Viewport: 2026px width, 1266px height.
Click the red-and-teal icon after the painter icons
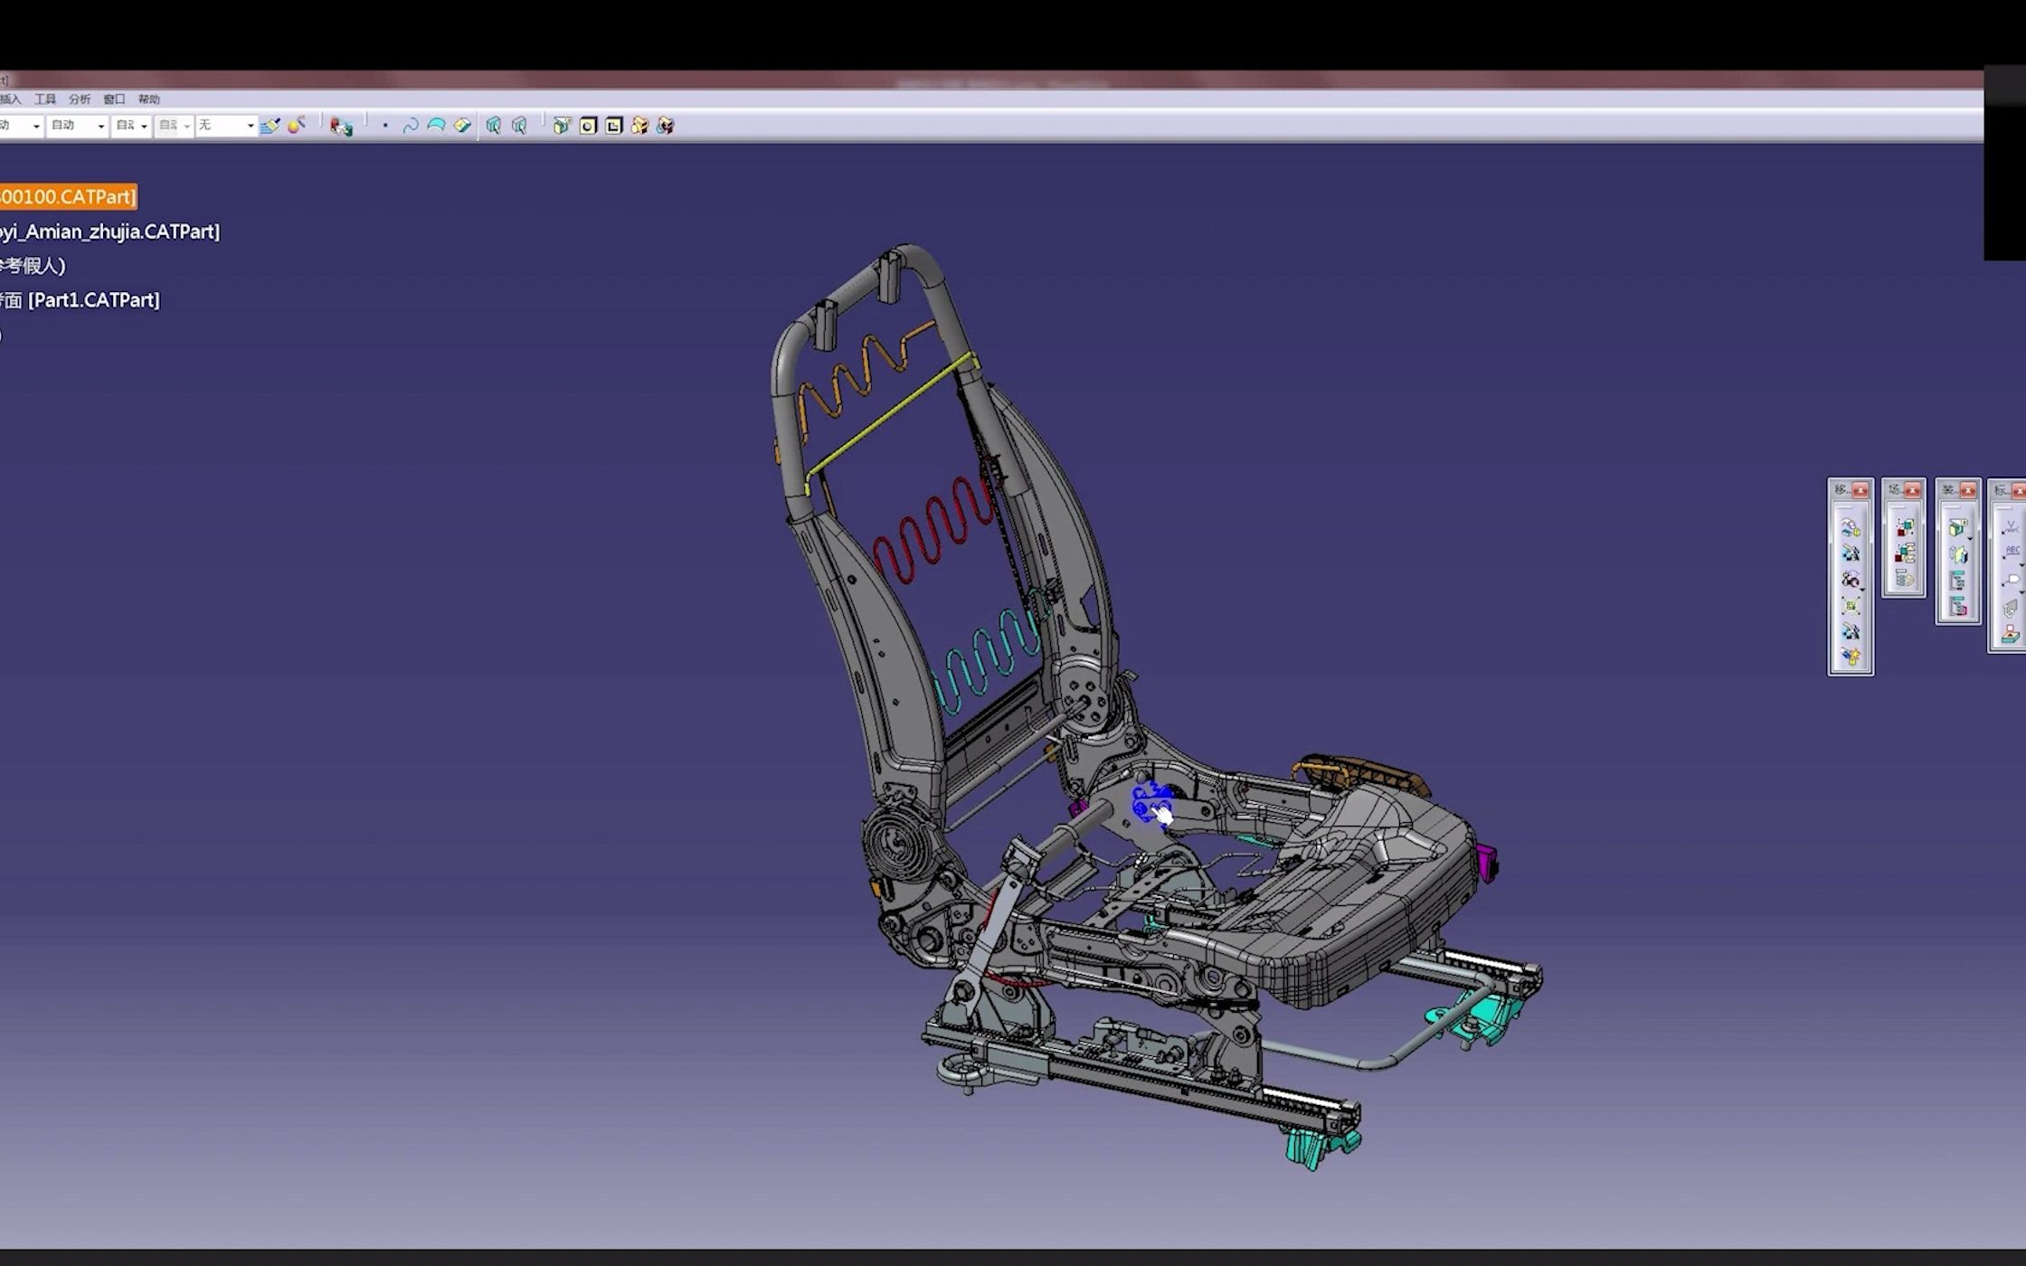click(x=341, y=127)
